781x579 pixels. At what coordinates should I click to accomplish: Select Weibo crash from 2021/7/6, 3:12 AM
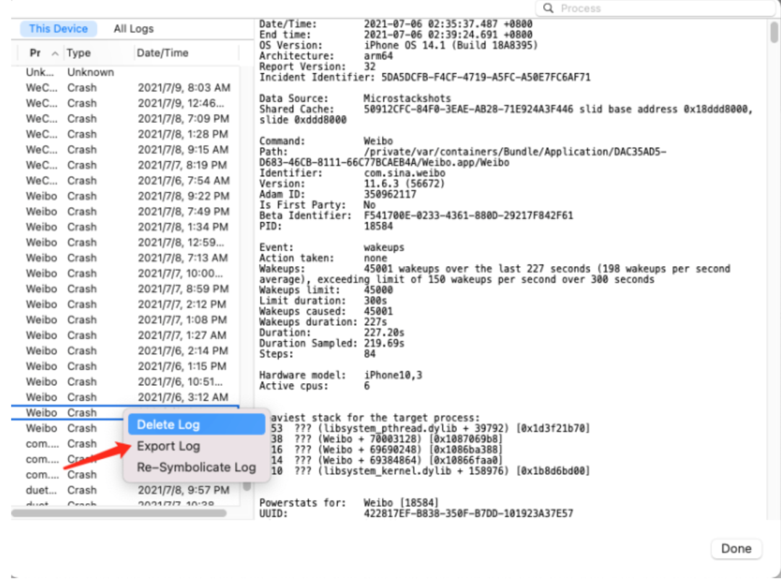click(125, 398)
